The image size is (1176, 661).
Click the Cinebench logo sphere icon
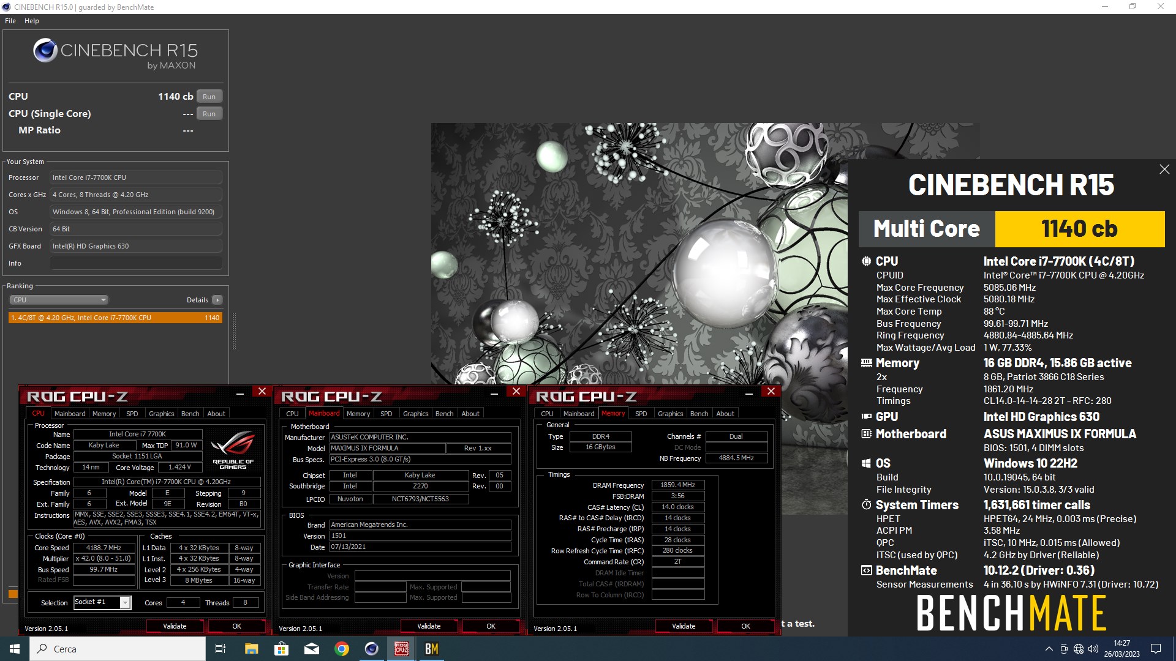click(x=45, y=51)
